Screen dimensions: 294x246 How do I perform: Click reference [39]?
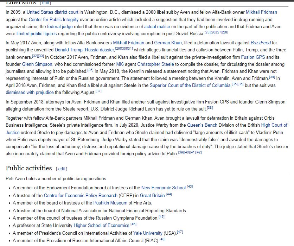click(x=181, y=152)
